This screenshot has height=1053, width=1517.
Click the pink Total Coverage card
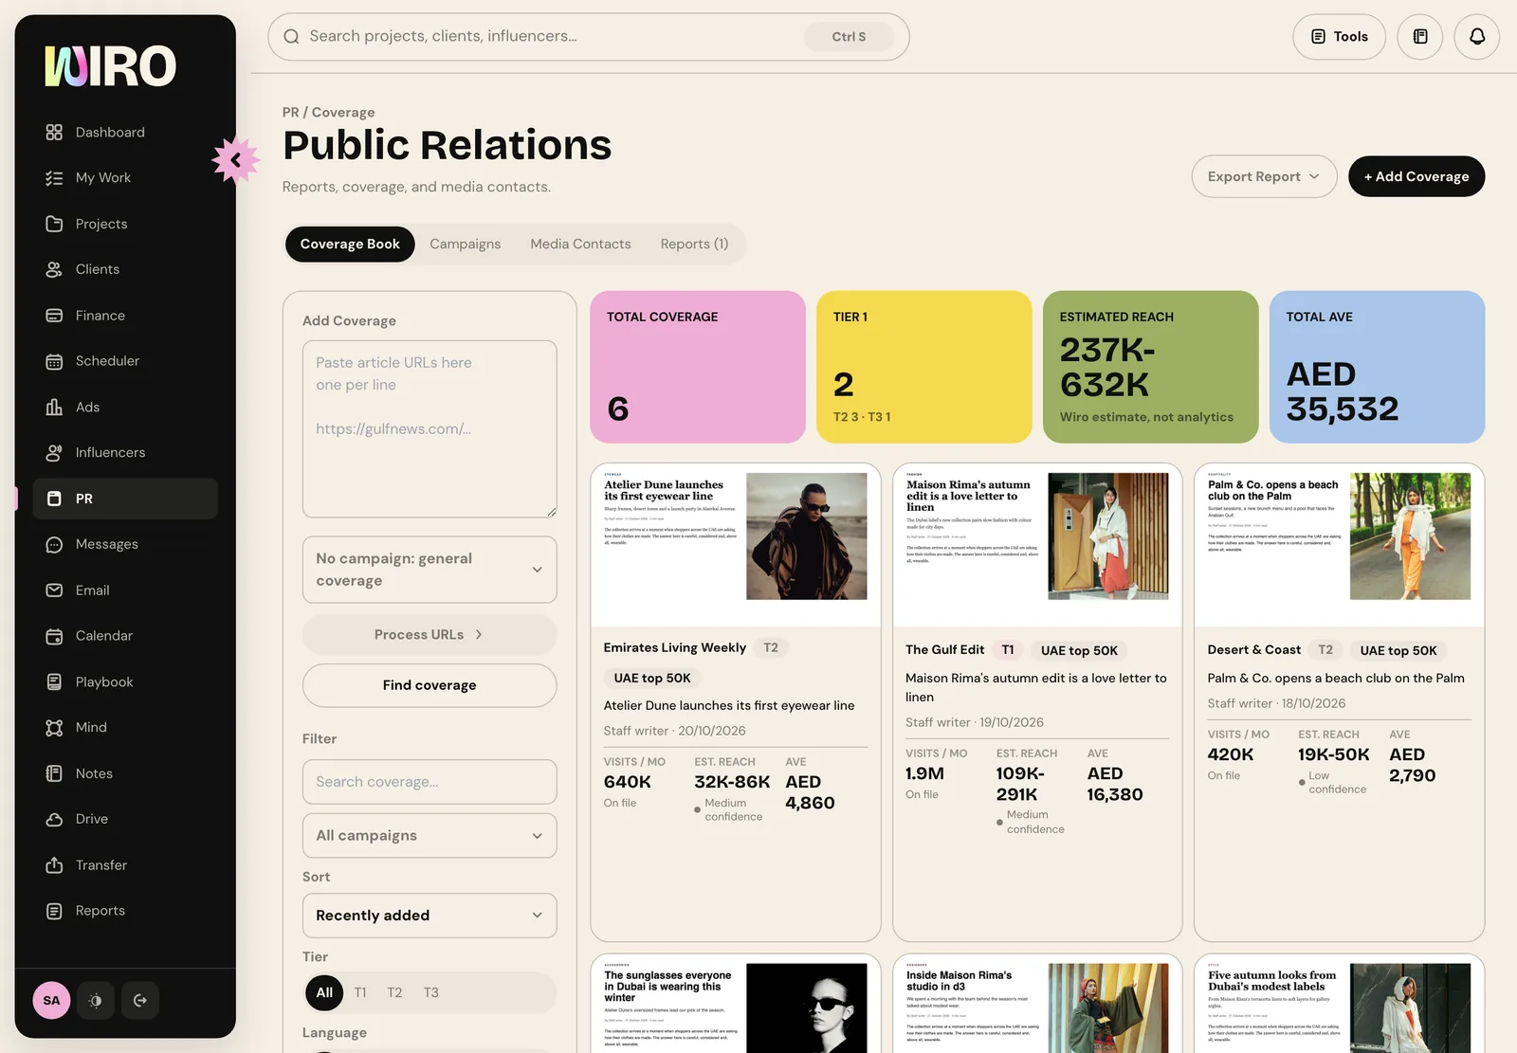pos(698,367)
